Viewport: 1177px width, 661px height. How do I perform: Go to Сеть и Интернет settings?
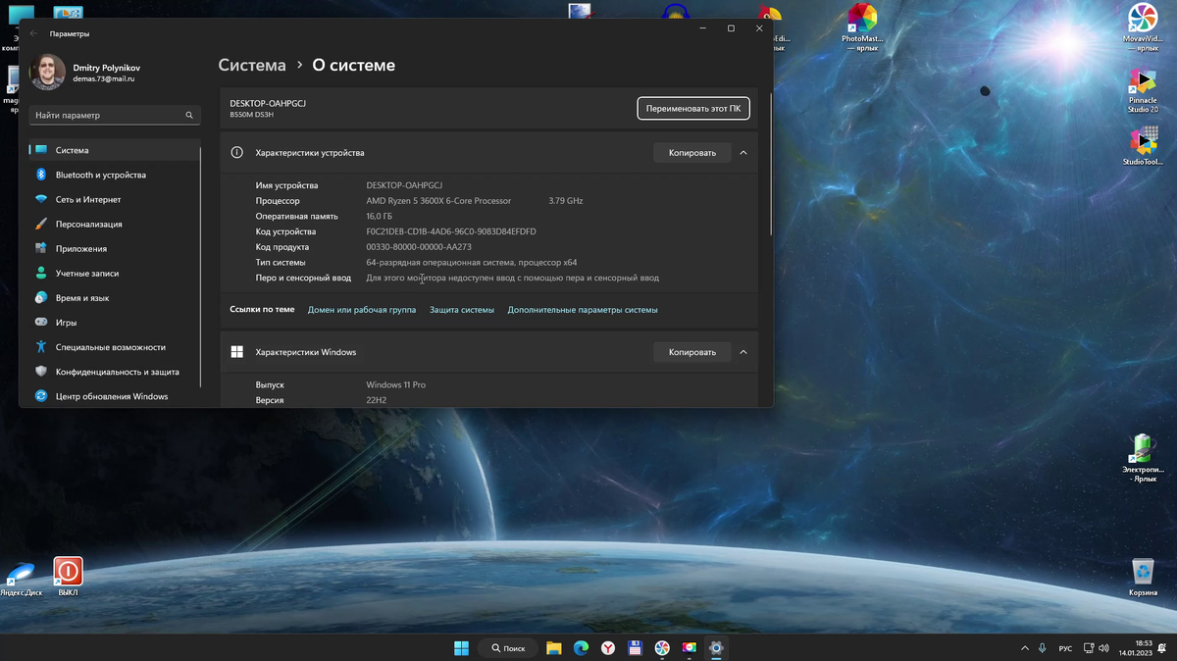113,199
